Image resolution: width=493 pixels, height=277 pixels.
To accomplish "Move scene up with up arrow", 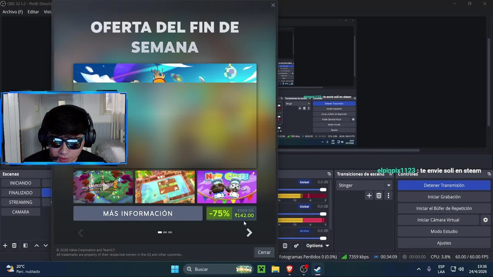I will click(x=37, y=245).
